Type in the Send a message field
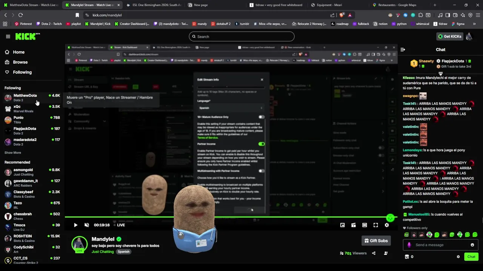Screen dimensions: 483x271 click(x=441, y=245)
